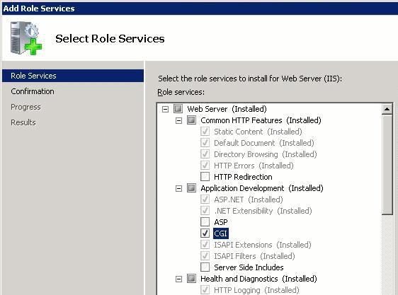Viewport: 398px width, 295px height.
Task: Enable the ASP checkbox
Action: 205,222
